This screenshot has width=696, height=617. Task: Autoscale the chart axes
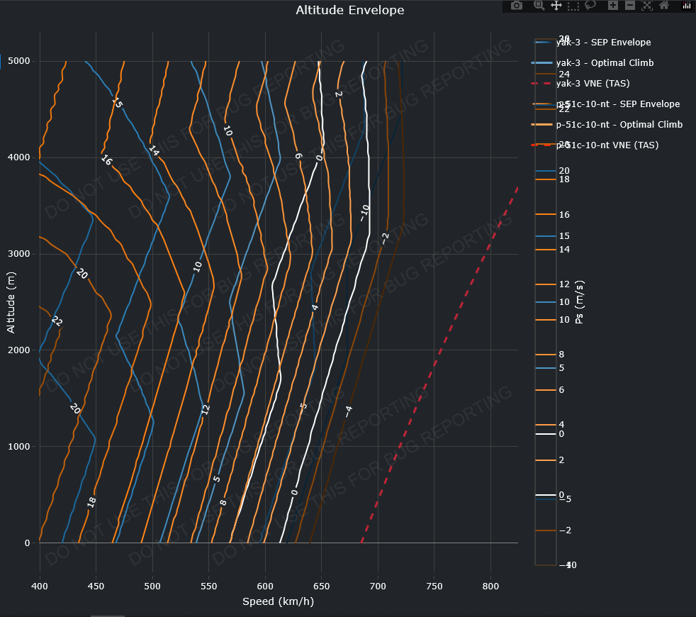pos(647,6)
